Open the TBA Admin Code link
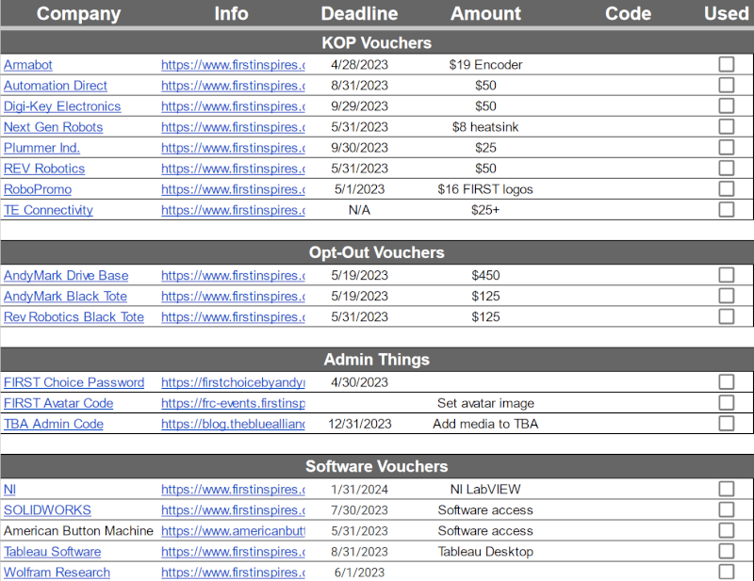Screen dimensions: 754x581 [x=54, y=424]
